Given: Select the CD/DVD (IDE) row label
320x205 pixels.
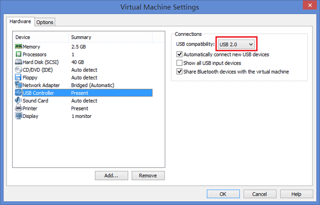Looking at the screenshot, I should click(x=37, y=70).
